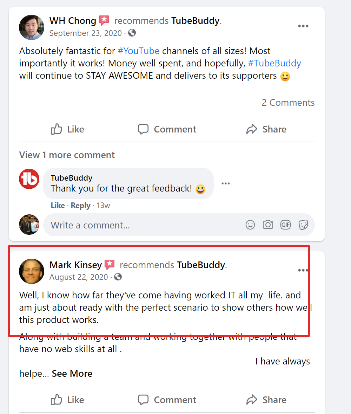Click the recommendation badge next to Mark Kinsey
The height and width of the screenshot is (414, 351).
pyautogui.click(x=110, y=265)
